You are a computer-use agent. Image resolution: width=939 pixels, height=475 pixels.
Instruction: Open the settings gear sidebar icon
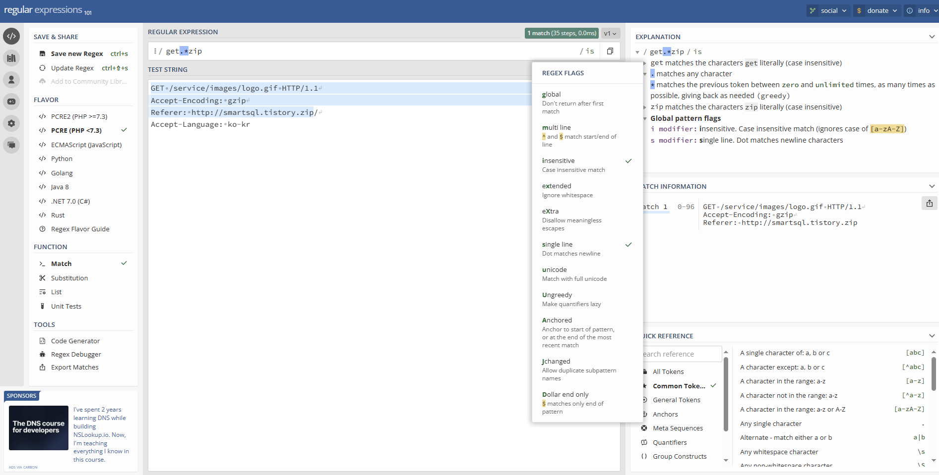(11, 123)
